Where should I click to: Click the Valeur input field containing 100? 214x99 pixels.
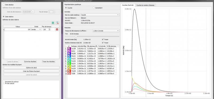point(18,29)
